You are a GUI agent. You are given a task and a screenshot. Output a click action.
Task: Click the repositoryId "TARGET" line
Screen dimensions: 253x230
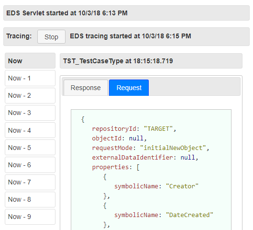pyautogui.click(x=134, y=129)
